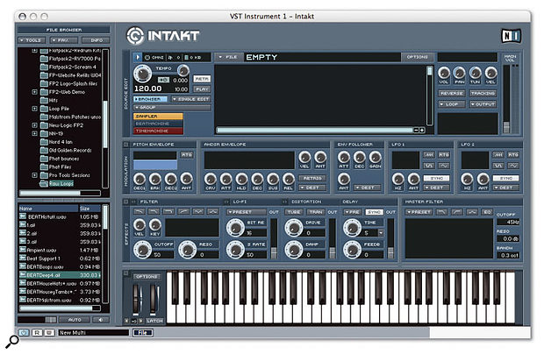
Task: Open the OUTPUT dropdown
Action: (x=483, y=104)
